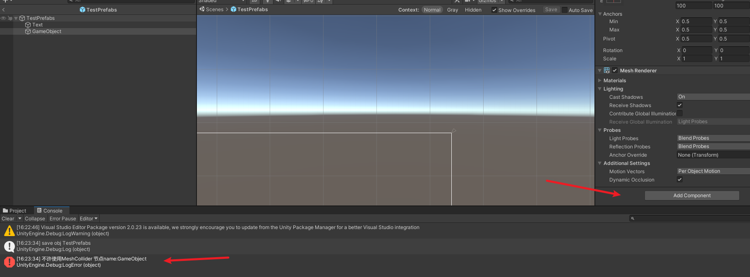Screen dimensions: 750x277
Task: Select the MeshCollider error log entry
Action: point(375,262)
